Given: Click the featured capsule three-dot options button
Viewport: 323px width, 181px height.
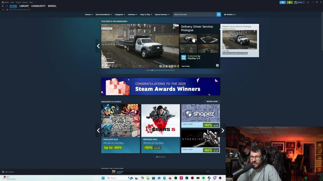Looking at the screenshot, I should 176,26.
